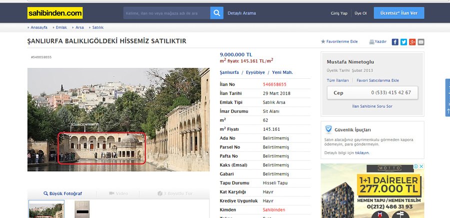Image resolution: width=450 pixels, height=218 pixels.
Task: Open İlan Sahibine Soru Sor link
Action: coord(372,106)
